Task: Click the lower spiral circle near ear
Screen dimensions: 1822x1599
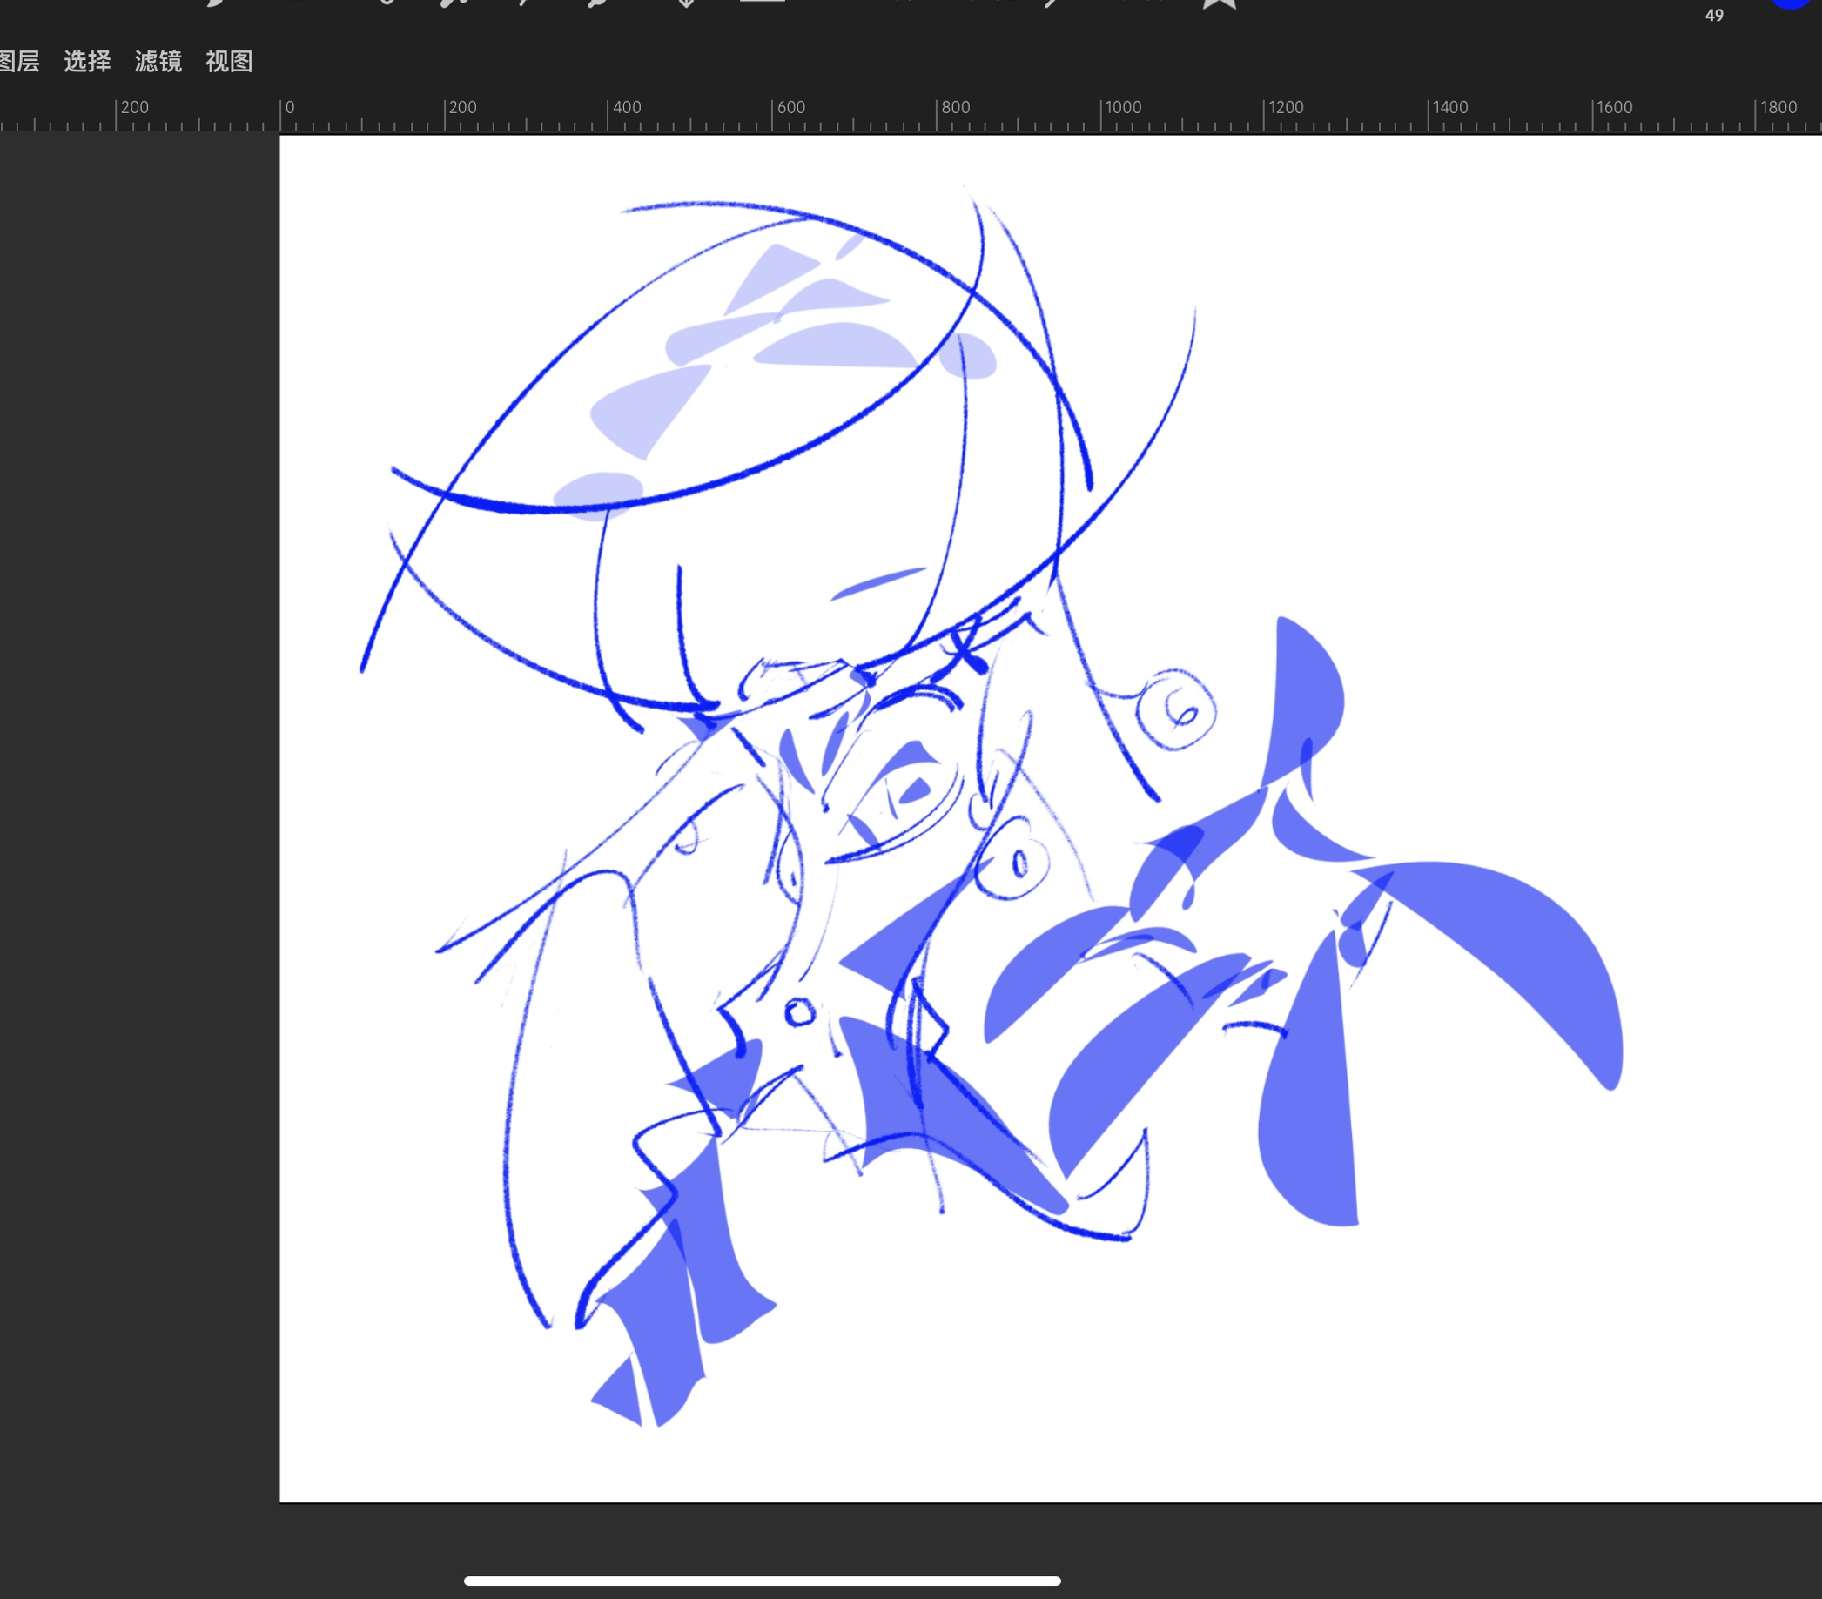Action: (x=1012, y=857)
